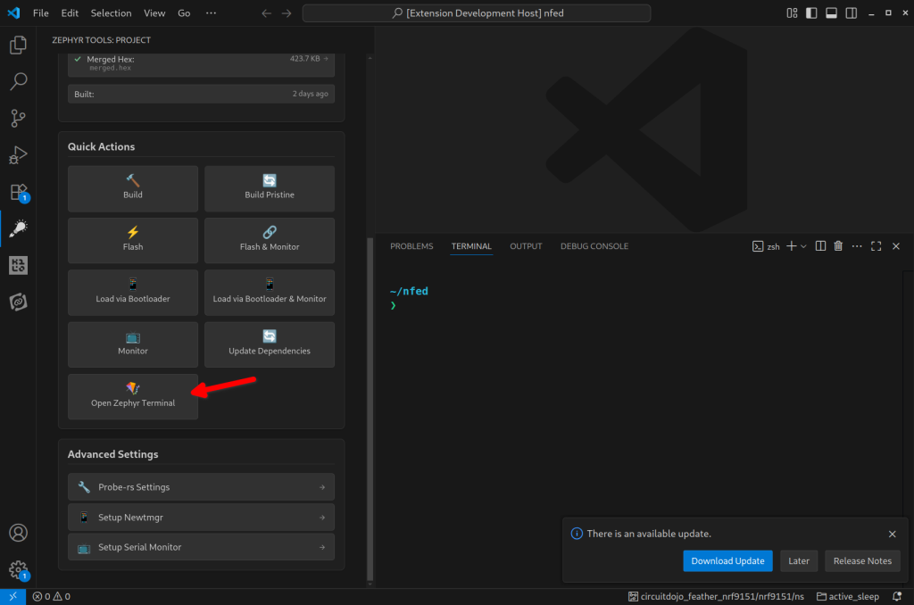Click Later on the update notification
Screen dimensions: 914x605
799,560
